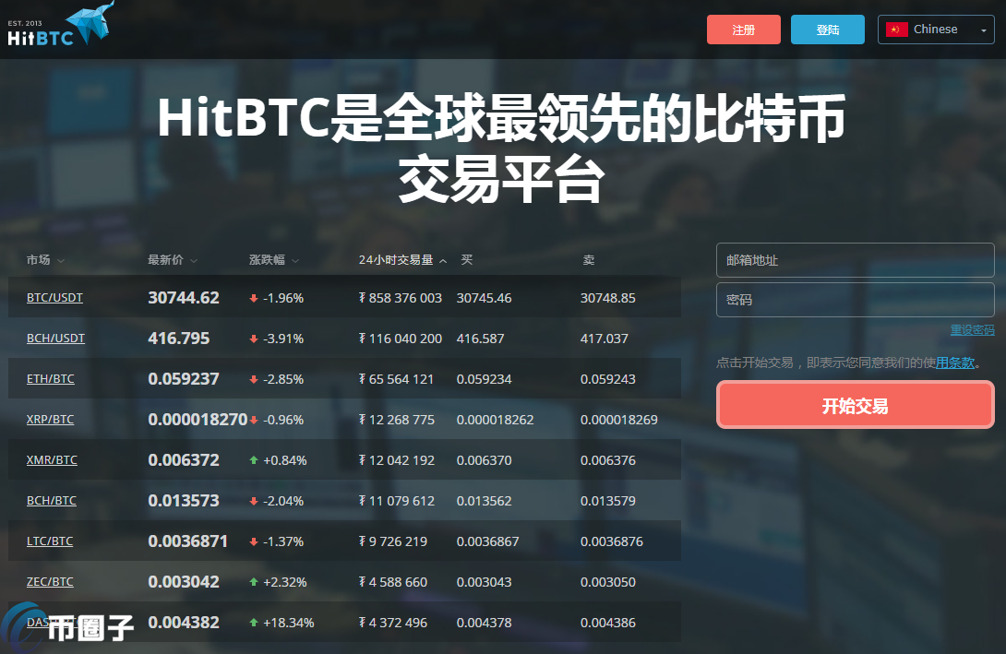Image resolution: width=1006 pixels, height=654 pixels.
Task: Click BTC/USDT price 30744.62
Action: coord(184,298)
